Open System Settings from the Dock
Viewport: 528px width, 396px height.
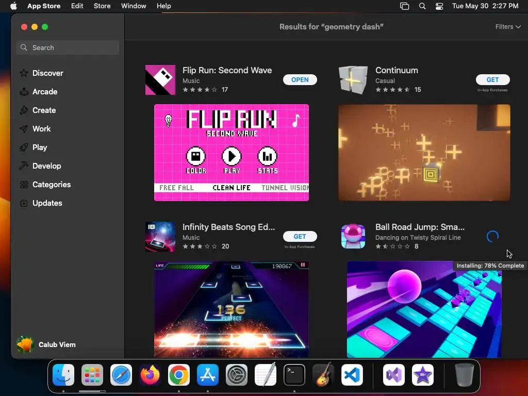[236, 375]
